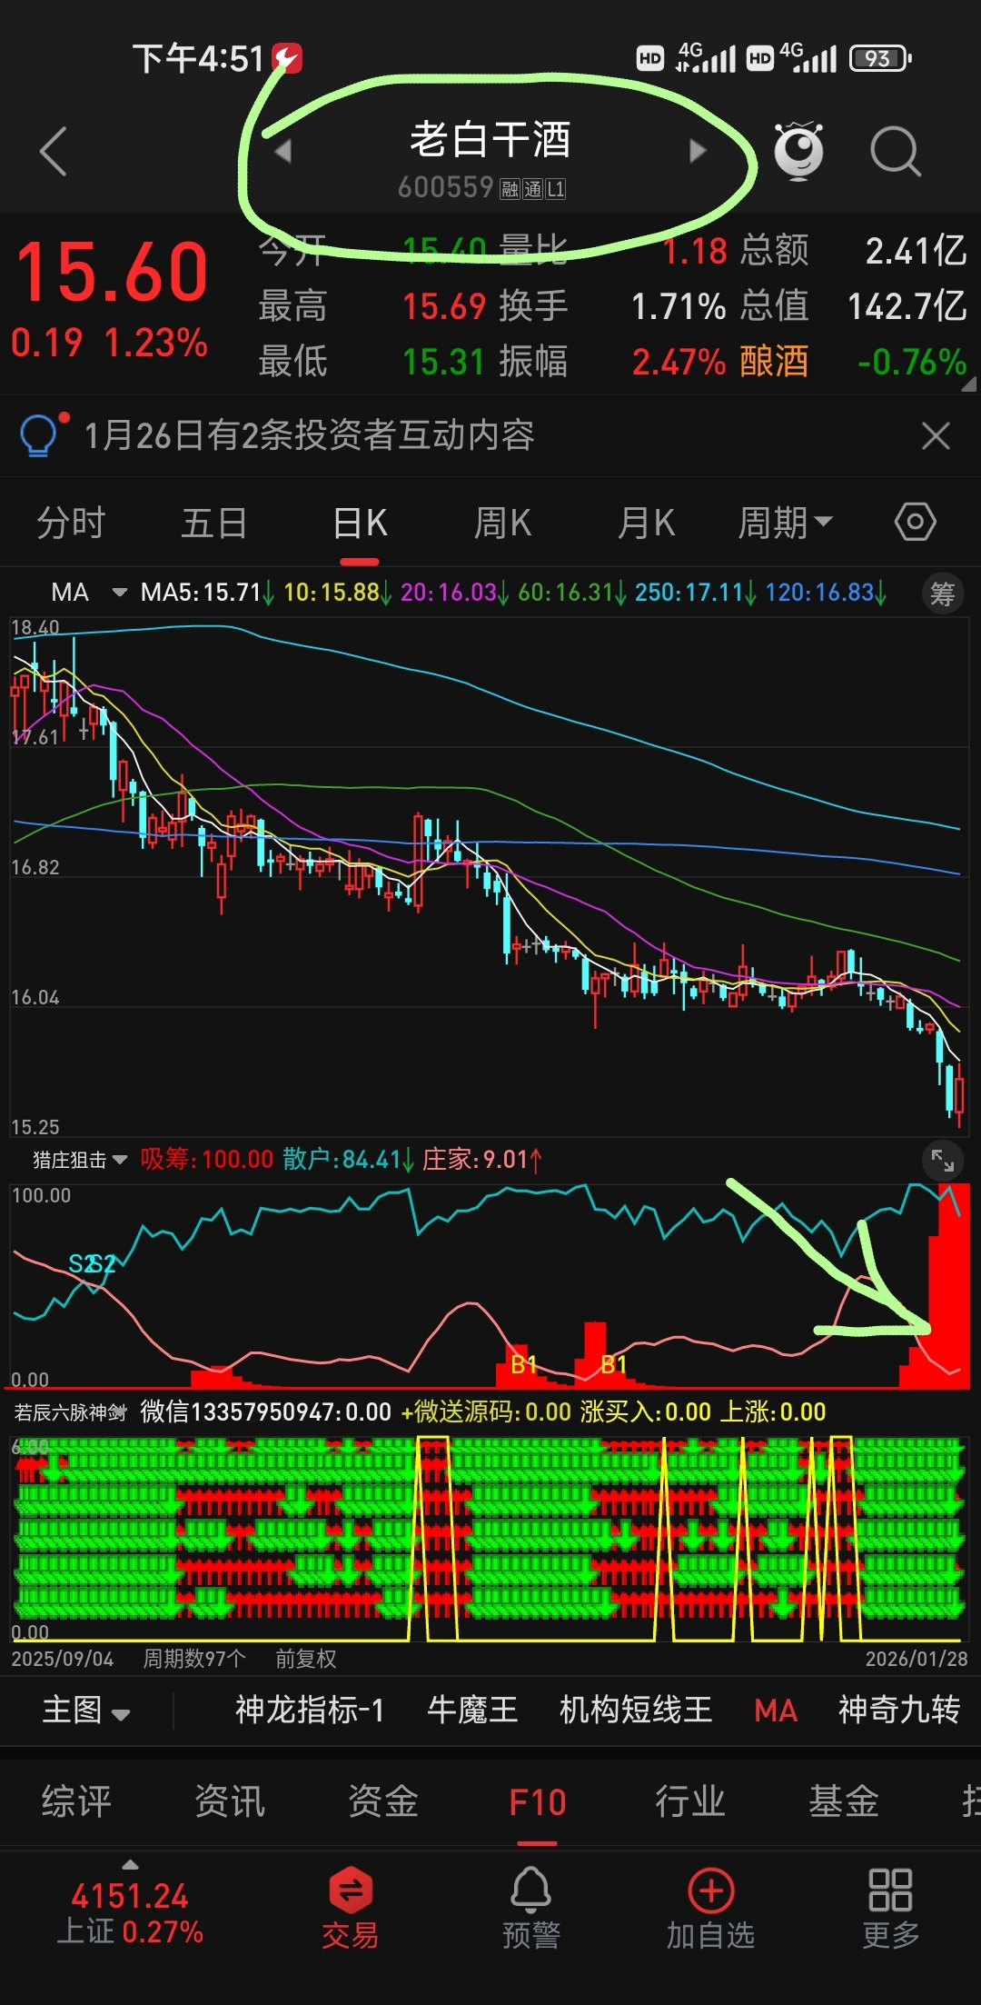Tap the 15.60 current price

(112, 272)
